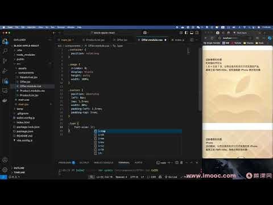Screen dimensions: 273x205
Task: Click the localhost address bar in browser
Action: pos(235,38)
